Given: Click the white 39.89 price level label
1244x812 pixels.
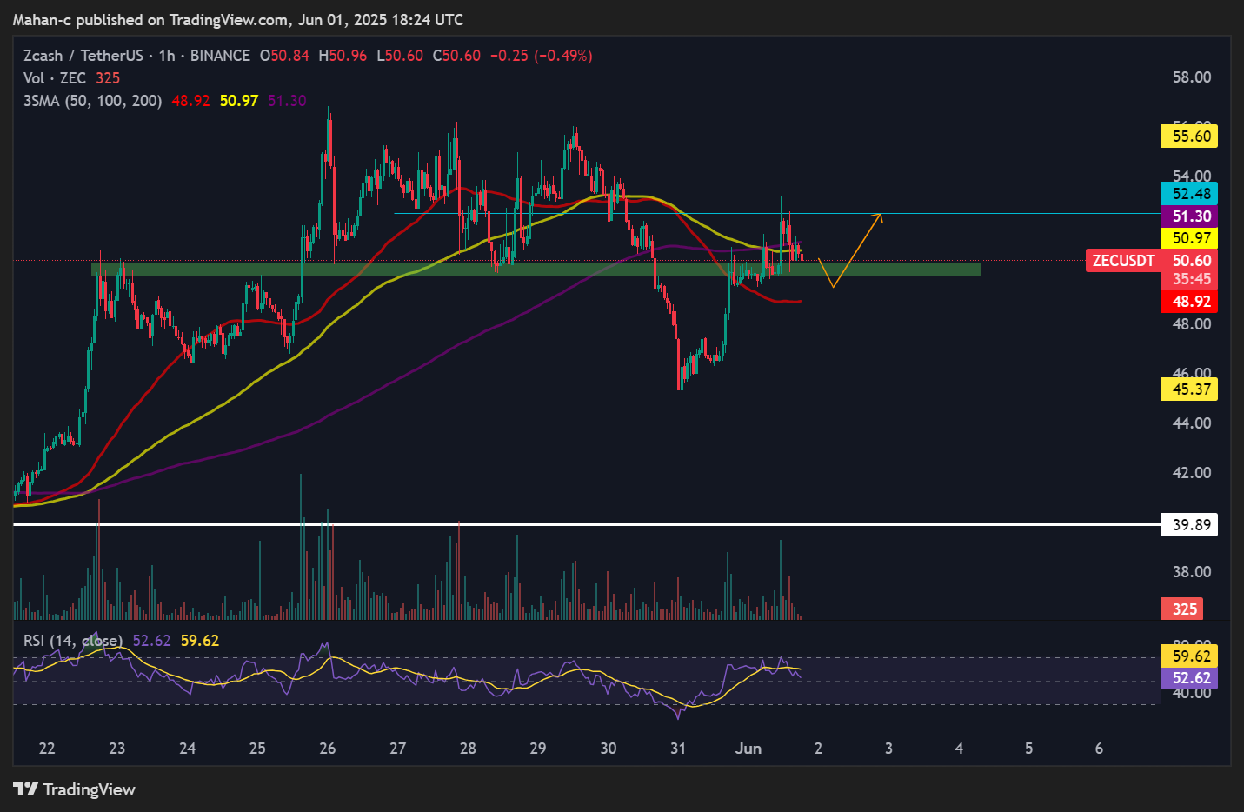Looking at the screenshot, I should [x=1190, y=525].
